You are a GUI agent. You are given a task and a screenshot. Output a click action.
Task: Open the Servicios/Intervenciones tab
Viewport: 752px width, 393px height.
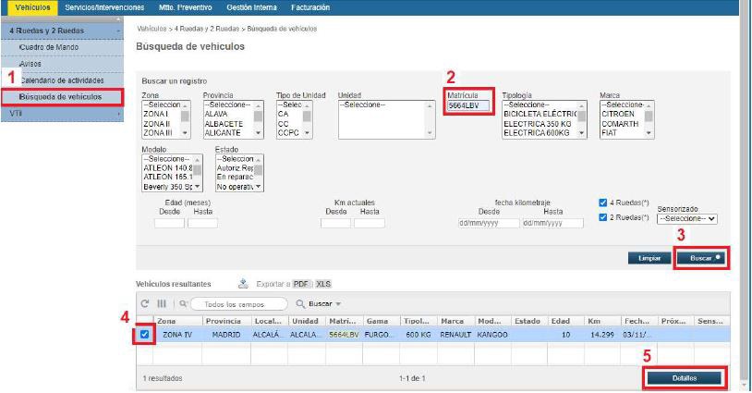(x=104, y=6)
